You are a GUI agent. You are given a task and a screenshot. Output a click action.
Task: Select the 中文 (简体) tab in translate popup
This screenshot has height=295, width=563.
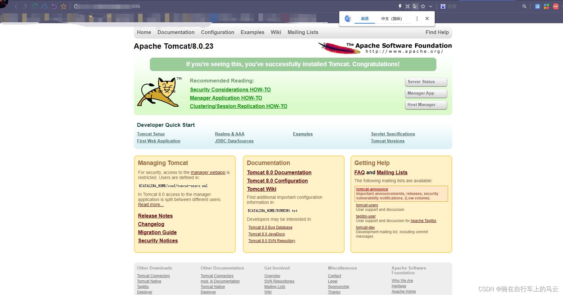tap(391, 19)
